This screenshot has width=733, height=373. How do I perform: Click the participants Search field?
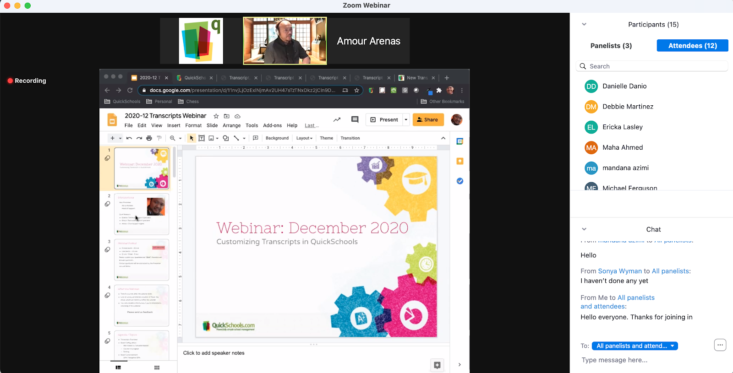[652, 66]
